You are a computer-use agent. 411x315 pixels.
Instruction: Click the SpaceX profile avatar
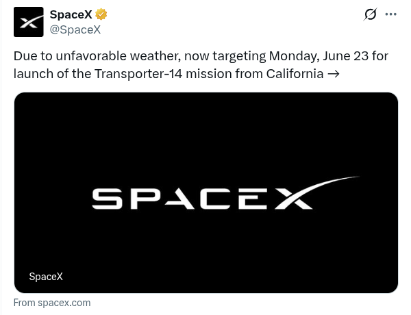coord(29,22)
